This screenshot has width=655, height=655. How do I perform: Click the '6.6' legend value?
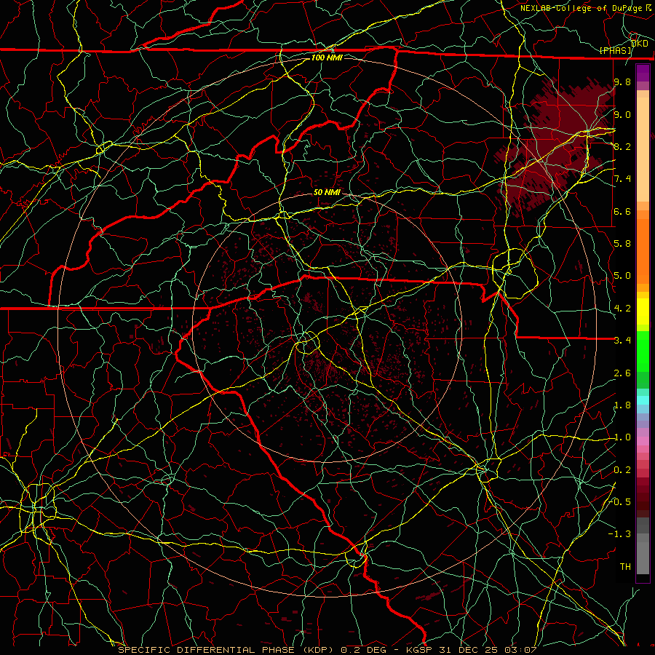[x=622, y=211]
